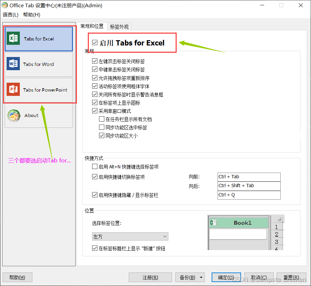Enable 在任务栏显示所有文档 checkbox
311x286 pixels.
[x=102, y=119]
